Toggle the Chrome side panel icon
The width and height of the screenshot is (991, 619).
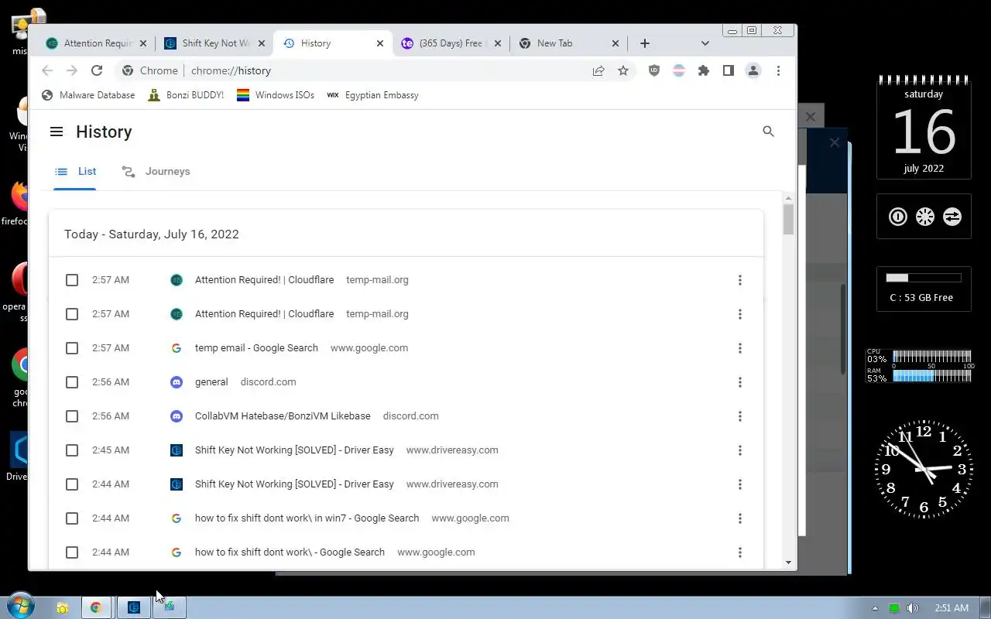729,70
